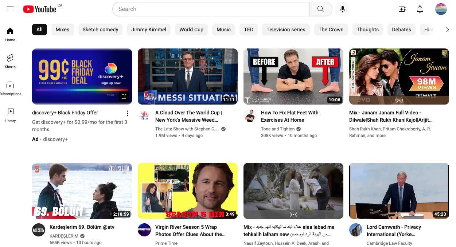This screenshot has height=247, width=456.
Task: Open the Create video camera icon
Action: coord(402,9)
